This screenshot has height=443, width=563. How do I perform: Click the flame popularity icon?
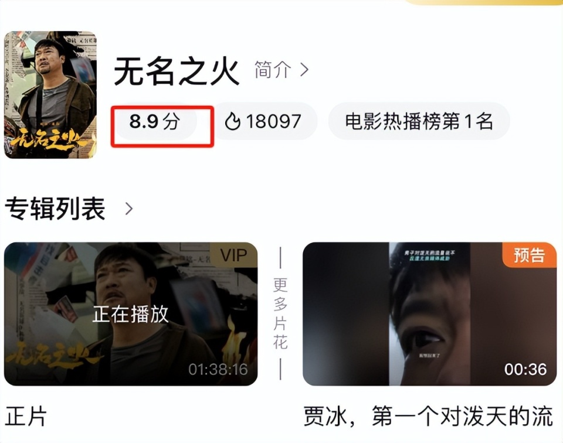point(232,121)
